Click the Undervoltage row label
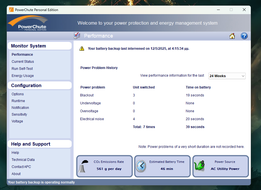Screen dimensions: 261x190 (90, 103)
